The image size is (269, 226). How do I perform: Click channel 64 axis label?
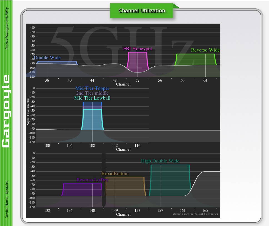(205, 80)
